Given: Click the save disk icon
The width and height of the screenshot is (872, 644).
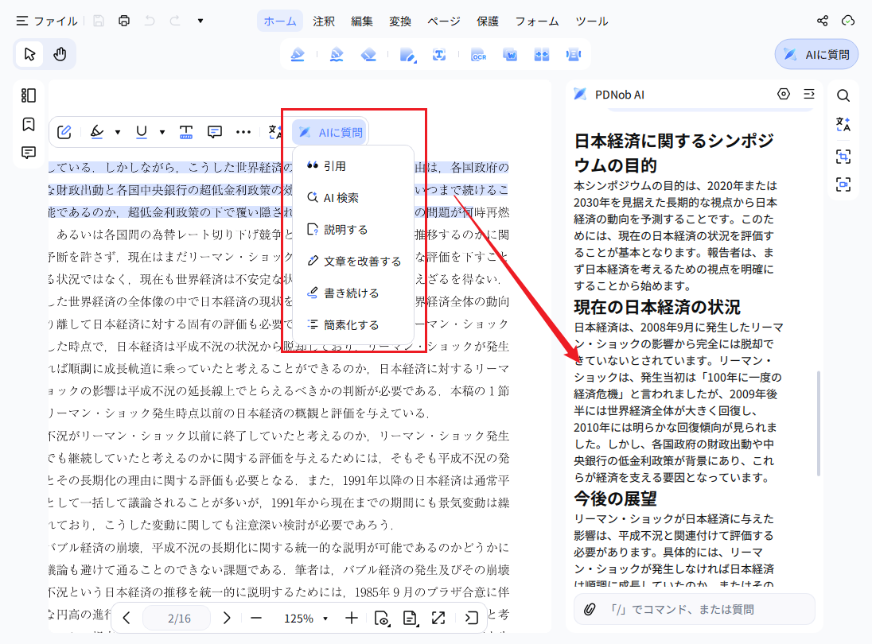Looking at the screenshot, I should [x=99, y=21].
